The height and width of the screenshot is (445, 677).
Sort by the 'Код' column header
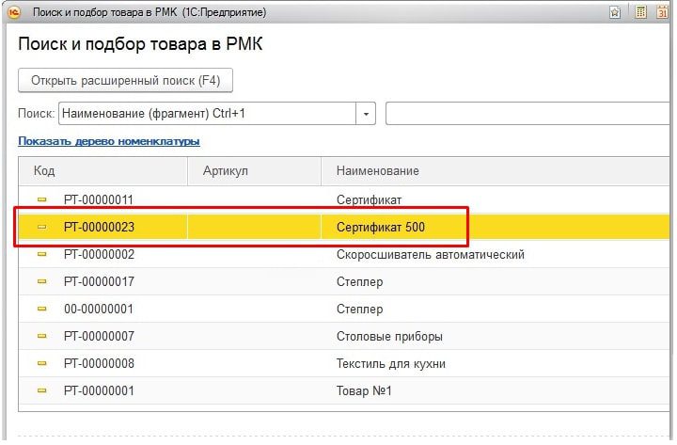tap(45, 170)
